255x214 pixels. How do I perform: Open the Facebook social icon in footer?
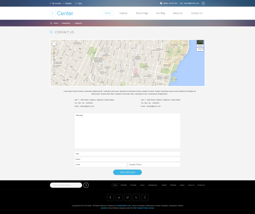[x=110, y=197]
